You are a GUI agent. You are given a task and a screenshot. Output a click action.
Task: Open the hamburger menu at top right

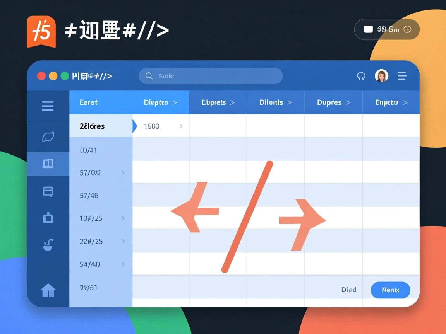[401, 76]
